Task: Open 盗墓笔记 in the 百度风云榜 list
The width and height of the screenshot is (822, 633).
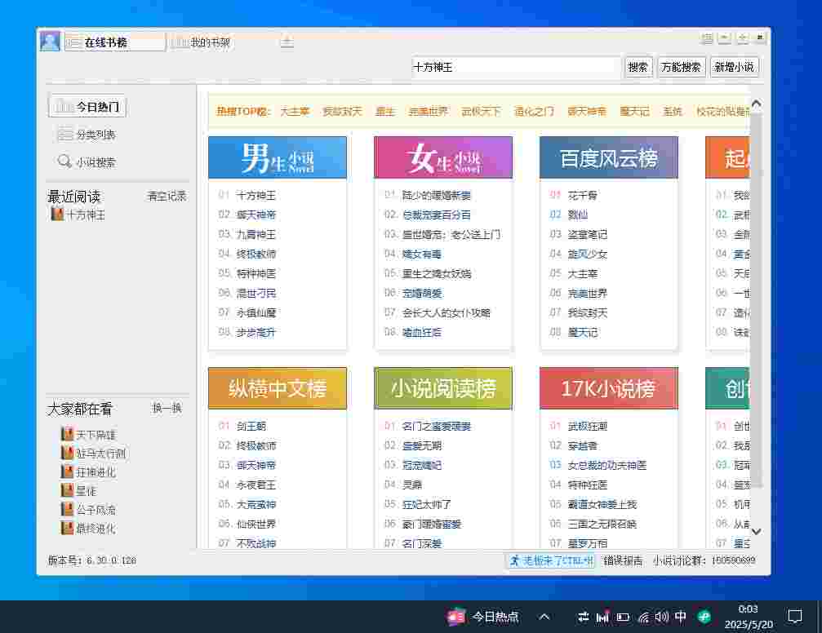Action: [587, 234]
